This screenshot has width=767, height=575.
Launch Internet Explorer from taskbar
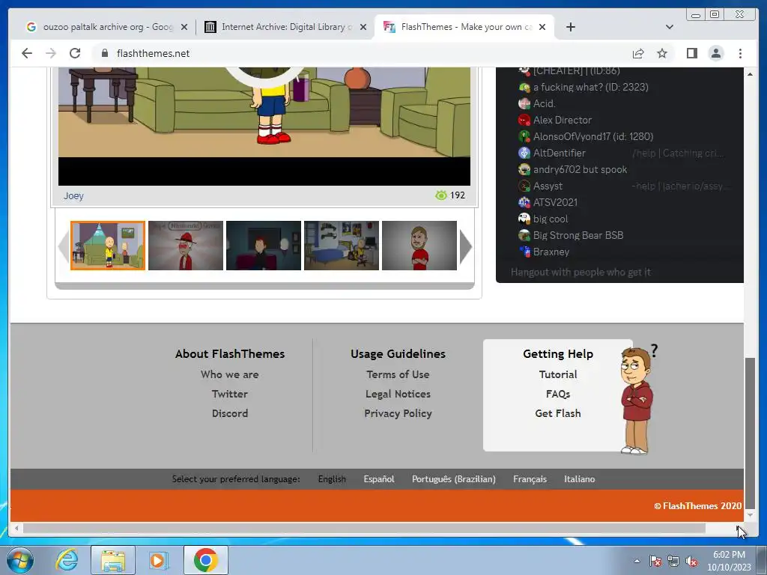click(67, 560)
